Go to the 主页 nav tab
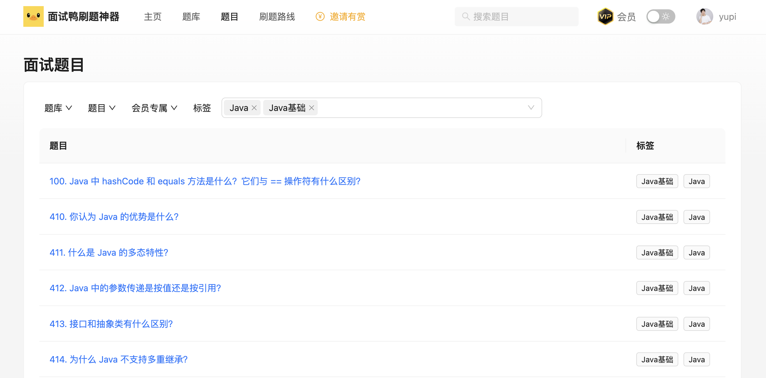 click(x=152, y=17)
